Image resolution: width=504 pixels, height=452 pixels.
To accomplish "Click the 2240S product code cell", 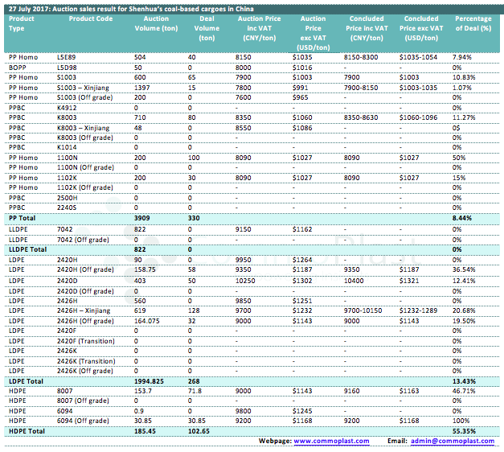I will (x=68, y=207).
